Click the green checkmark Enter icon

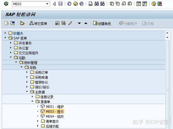(6, 4)
